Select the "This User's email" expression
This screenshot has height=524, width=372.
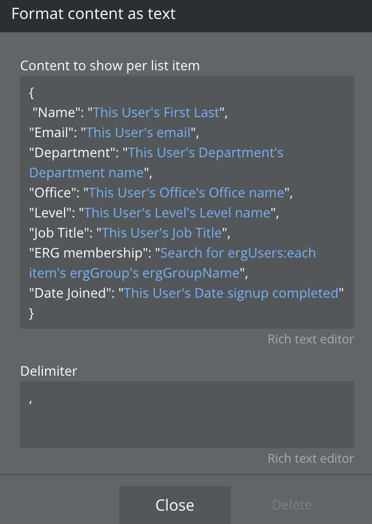coord(138,133)
